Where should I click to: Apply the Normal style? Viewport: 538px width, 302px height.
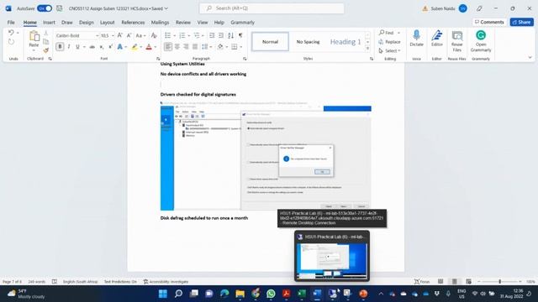(270, 42)
